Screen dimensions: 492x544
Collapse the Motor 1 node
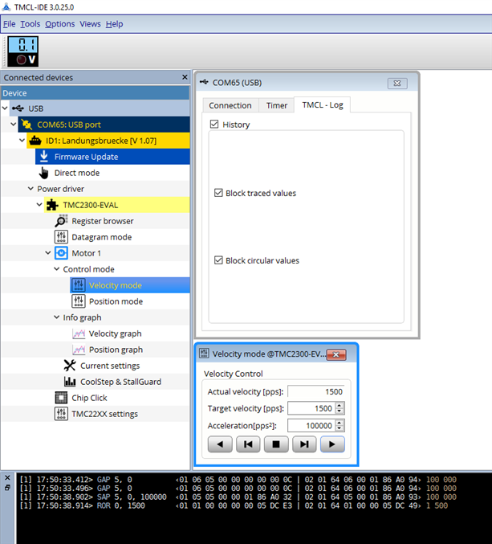48,252
